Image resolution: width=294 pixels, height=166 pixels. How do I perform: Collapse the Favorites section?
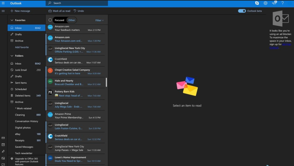[12, 20]
